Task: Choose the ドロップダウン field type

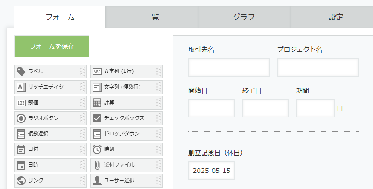Action: (x=126, y=134)
